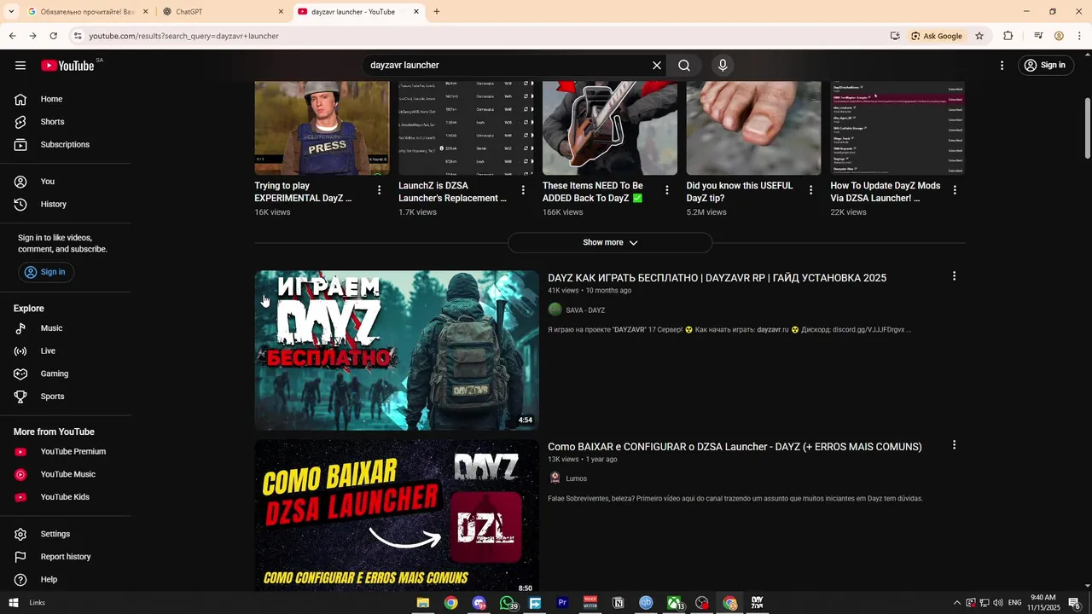The height and width of the screenshot is (614, 1092).
Task: Open the Chrome three-dot menu
Action: pyautogui.click(x=1079, y=36)
